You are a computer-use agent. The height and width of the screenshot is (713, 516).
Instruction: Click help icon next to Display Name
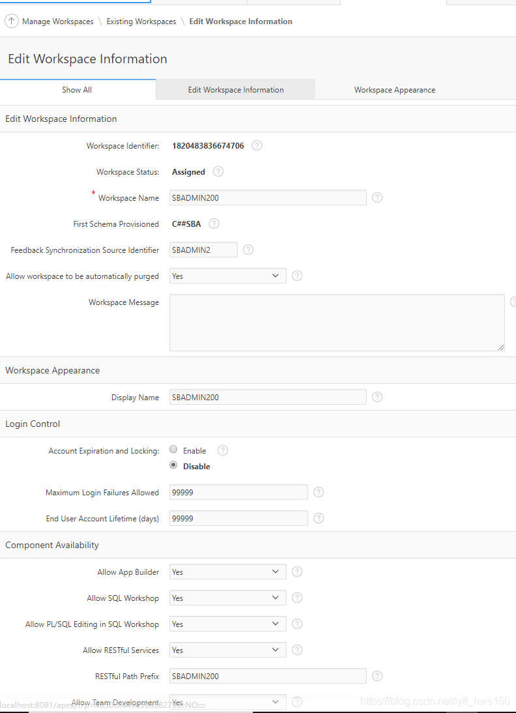pyautogui.click(x=377, y=397)
